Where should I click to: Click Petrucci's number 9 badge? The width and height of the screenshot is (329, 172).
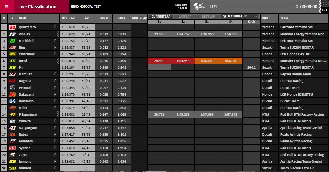click(x=12, y=88)
